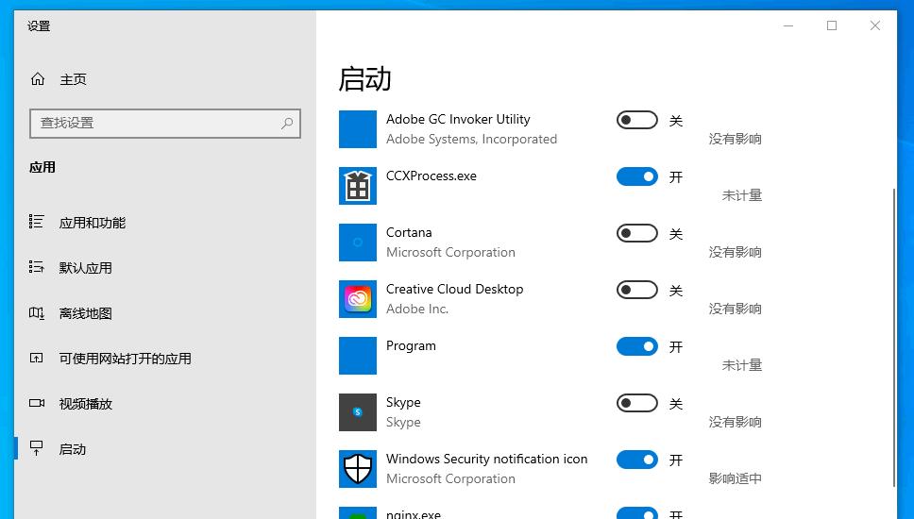Open the 主页 home page
This screenshot has width=914, height=519.
click(73, 79)
